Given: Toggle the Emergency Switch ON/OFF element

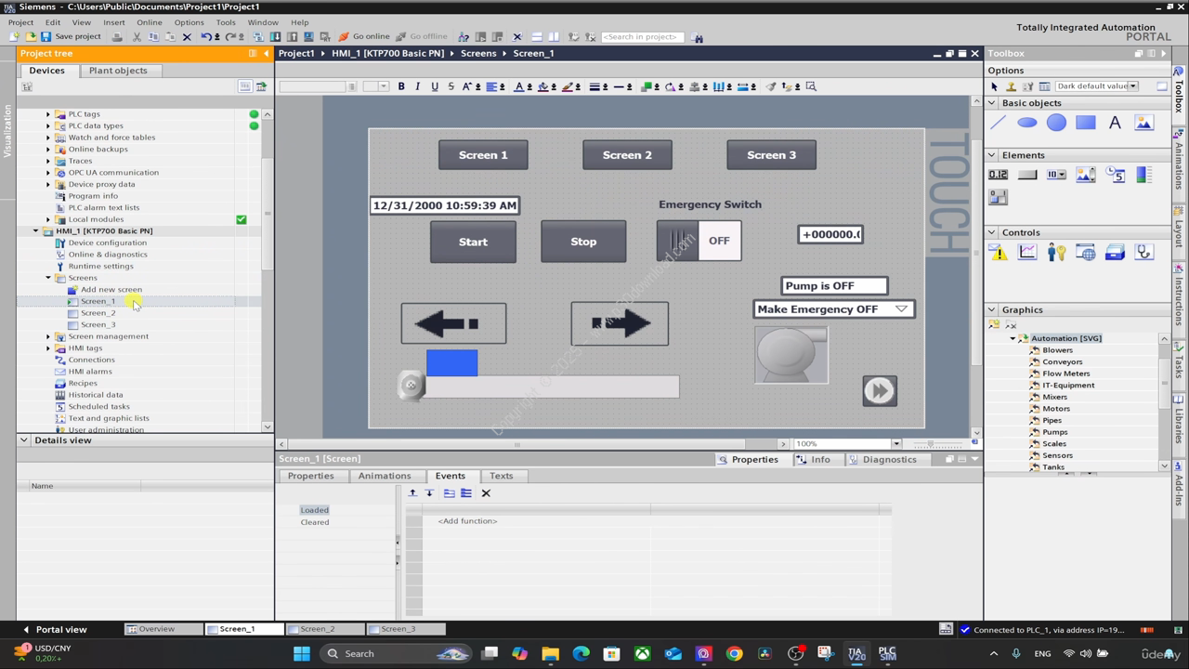Looking at the screenshot, I should 699,241.
